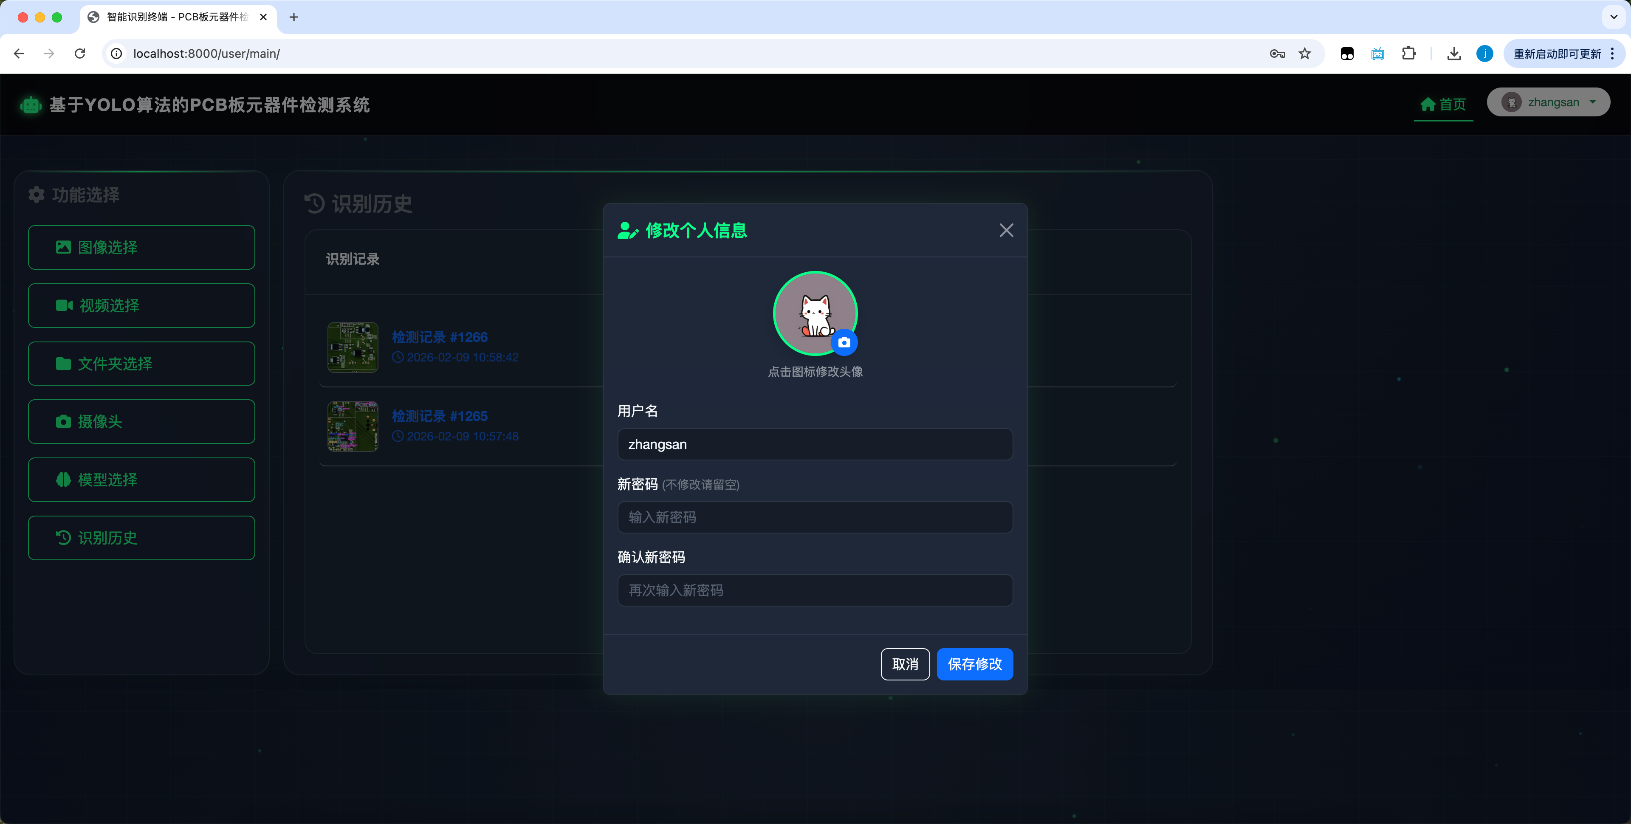Click the Chrome profile avatar icon

1484,54
